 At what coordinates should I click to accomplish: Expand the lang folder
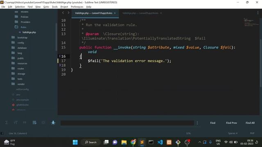(x=20, y=53)
